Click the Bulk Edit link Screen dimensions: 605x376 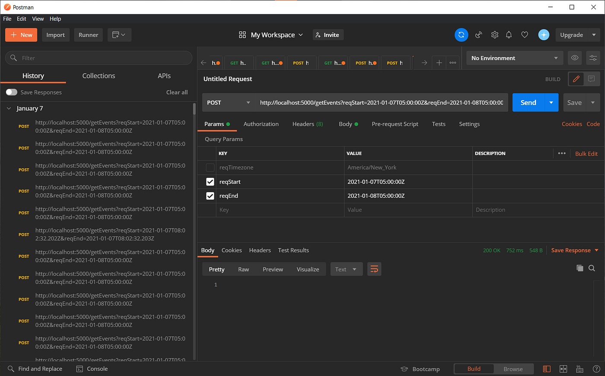tap(586, 153)
